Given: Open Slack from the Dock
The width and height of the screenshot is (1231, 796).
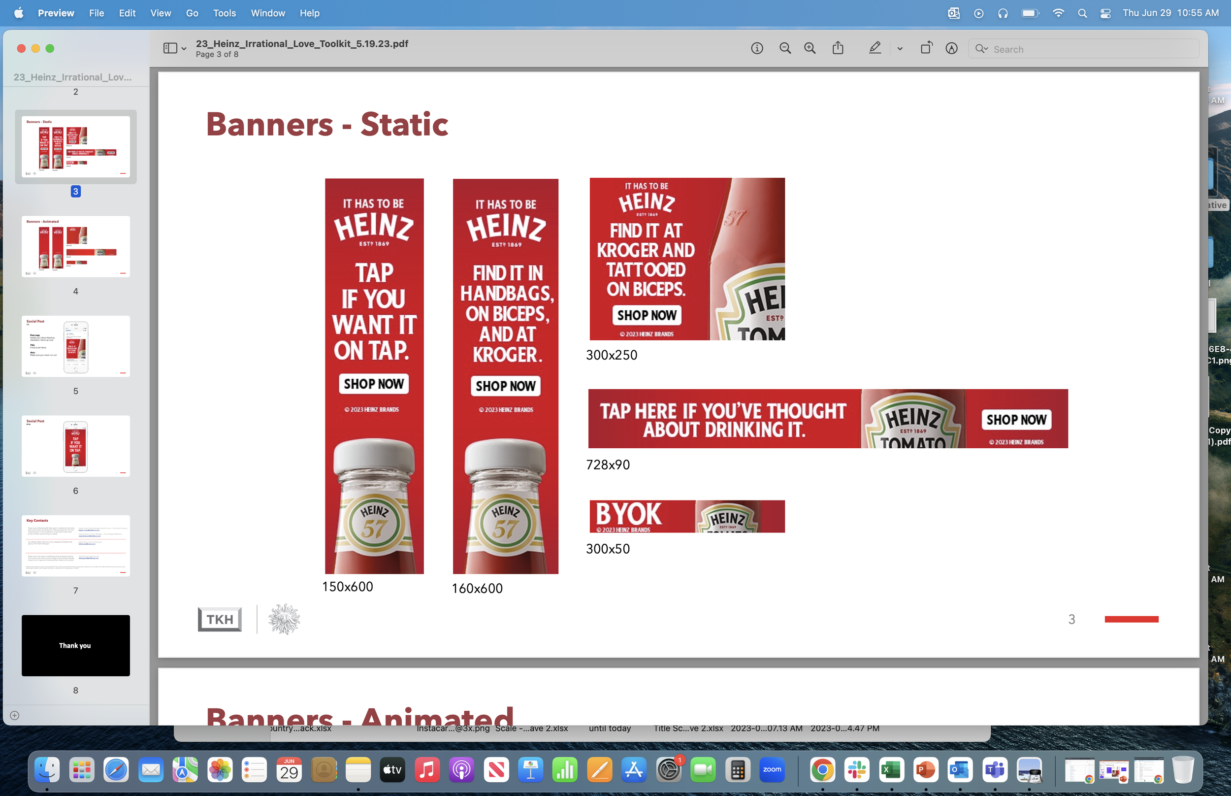Looking at the screenshot, I should click(x=857, y=770).
